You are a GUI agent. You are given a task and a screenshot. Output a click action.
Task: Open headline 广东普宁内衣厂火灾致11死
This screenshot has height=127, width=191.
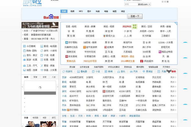[x=44, y=31]
